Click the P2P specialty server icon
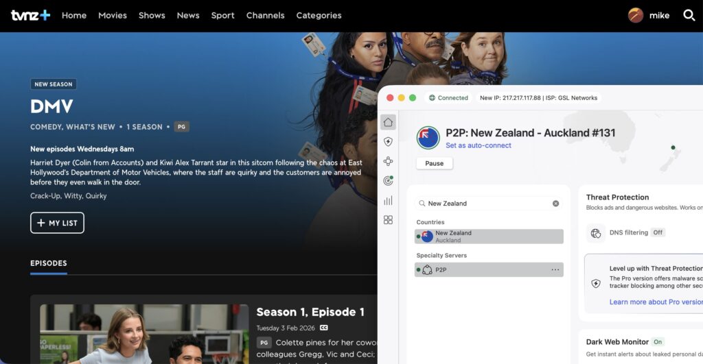 click(x=427, y=269)
